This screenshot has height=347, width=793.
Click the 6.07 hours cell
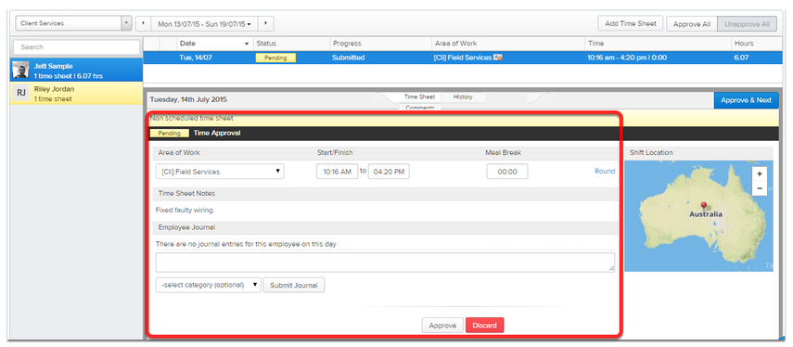tap(741, 58)
